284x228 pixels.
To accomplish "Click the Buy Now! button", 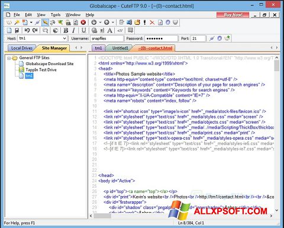I will pyautogui.click(x=233, y=15).
